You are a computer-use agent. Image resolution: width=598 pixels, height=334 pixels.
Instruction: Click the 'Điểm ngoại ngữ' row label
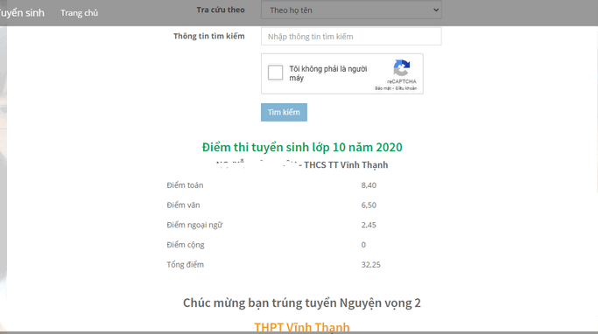click(194, 225)
